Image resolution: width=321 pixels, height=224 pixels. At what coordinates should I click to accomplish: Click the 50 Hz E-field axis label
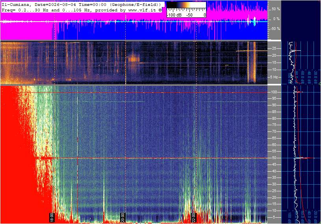[274, 158]
